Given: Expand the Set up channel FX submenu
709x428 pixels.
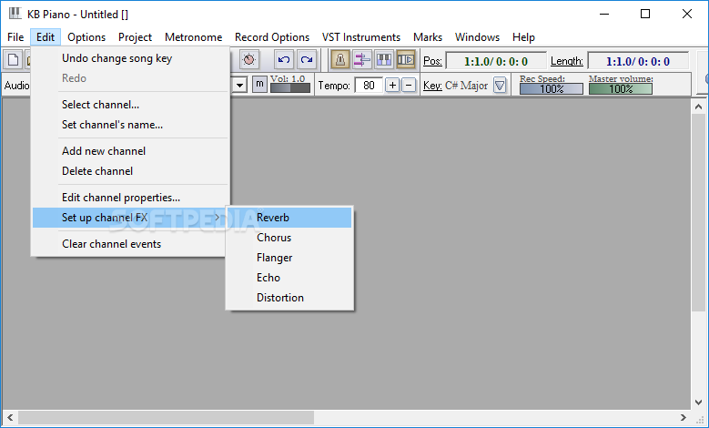Looking at the screenshot, I should point(130,218).
